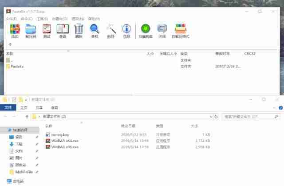Open the blue 文件 tab in Explorer
This screenshot has height=186, width=284.
pyautogui.click(x=8, y=107)
